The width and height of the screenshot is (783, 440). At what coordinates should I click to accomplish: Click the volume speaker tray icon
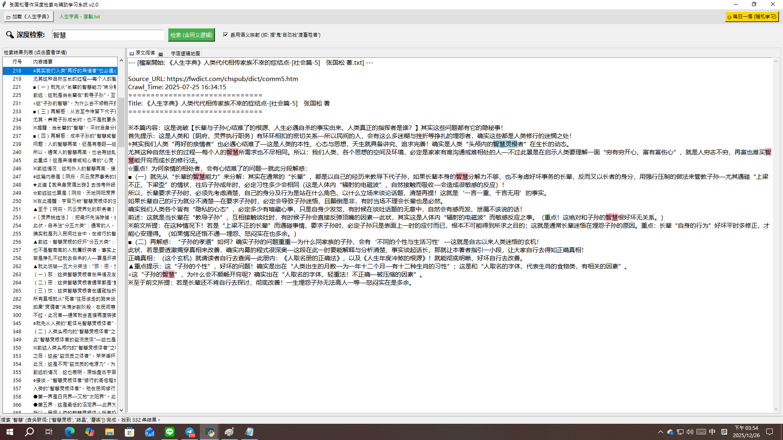tap(690, 432)
